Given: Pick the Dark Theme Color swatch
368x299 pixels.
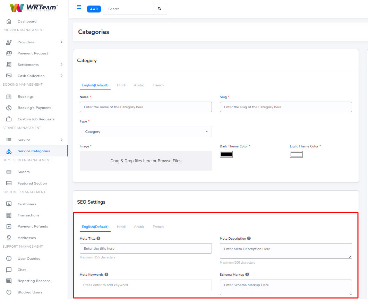Looking at the screenshot, I should point(226,154).
